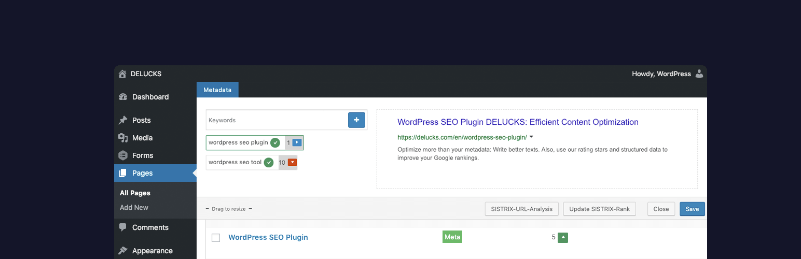This screenshot has height=259, width=801.
Task: Click the Pages icon in sidebar
Action: [123, 173]
